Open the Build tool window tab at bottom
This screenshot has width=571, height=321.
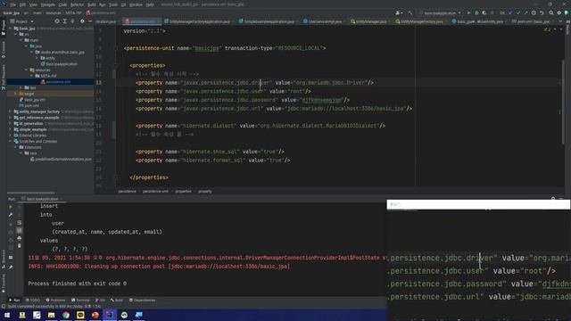coord(117,300)
